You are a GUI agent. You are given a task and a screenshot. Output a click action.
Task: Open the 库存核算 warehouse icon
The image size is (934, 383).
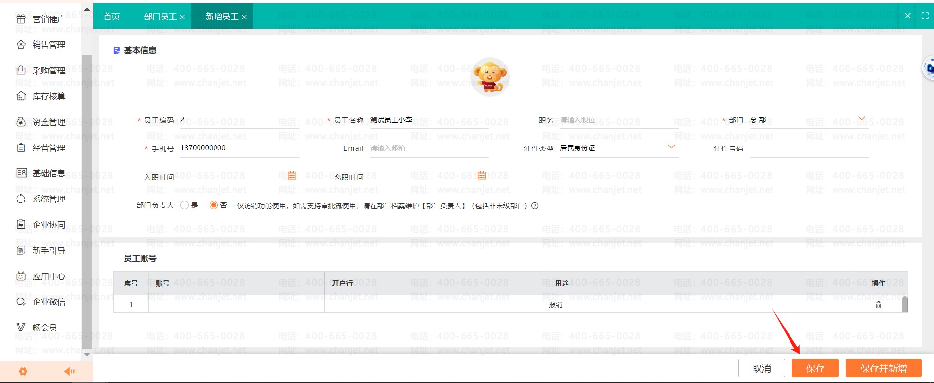click(21, 96)
